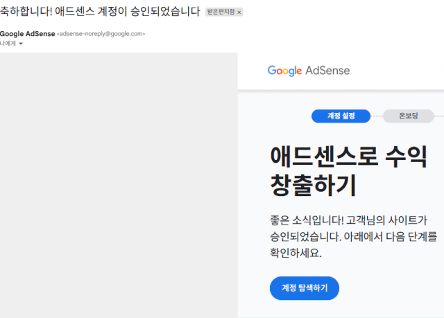Click the headline line 애드센스로 수익
The width and height of the screenshot is (444, 318).
click(349, 157)
